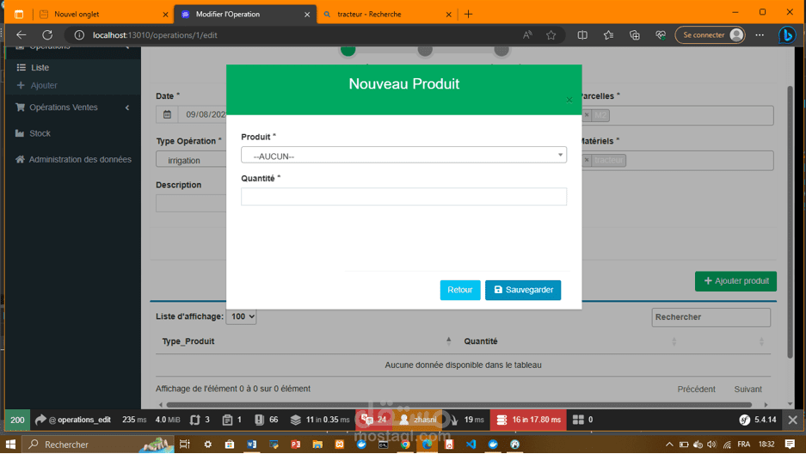
Task: Open a new browser tab with plus
Action: [468, 15]
